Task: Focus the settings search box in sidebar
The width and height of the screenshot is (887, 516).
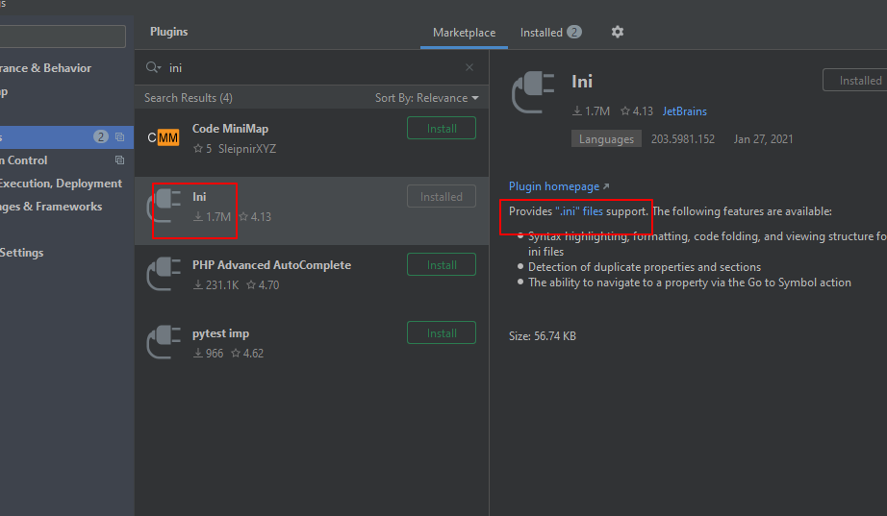Action: pyautogui.click(x=63, y=37)
